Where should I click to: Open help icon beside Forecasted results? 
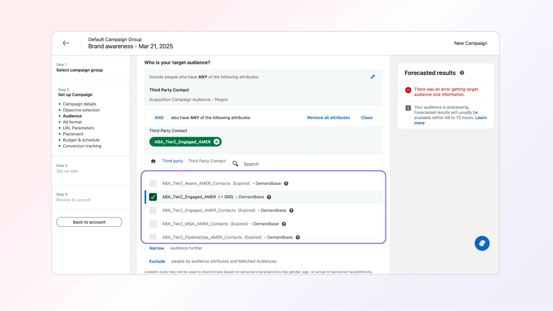point(462,73)
